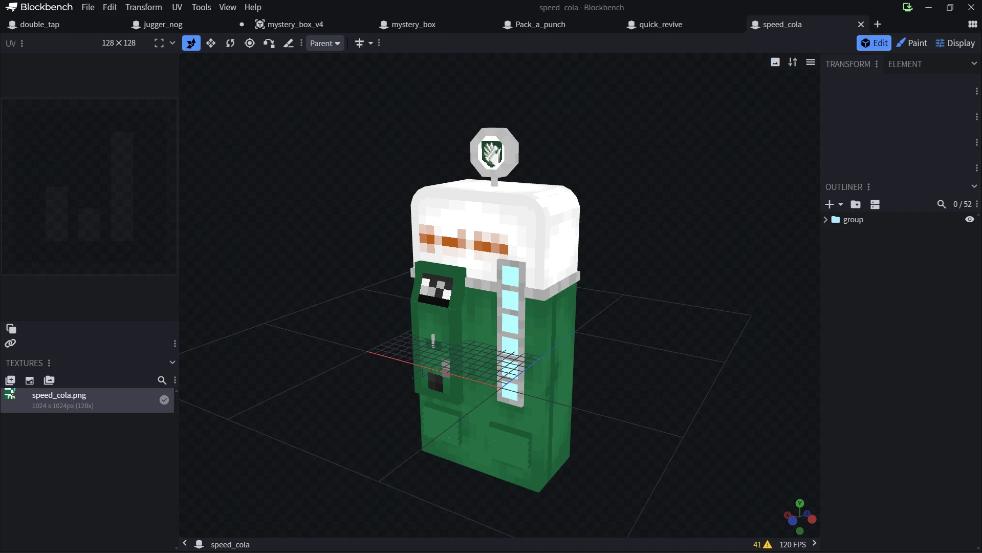Collapse the Textures panel chevron

click(172, 363)
